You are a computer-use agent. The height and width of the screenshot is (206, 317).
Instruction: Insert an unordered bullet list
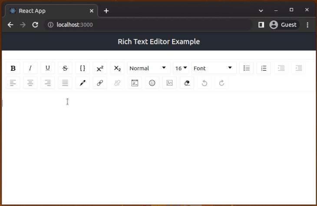click(x=247, y=68)
